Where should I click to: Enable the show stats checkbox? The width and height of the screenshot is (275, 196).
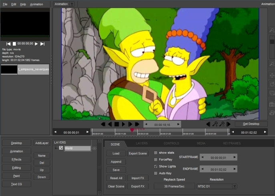click(x=156, y=152)
